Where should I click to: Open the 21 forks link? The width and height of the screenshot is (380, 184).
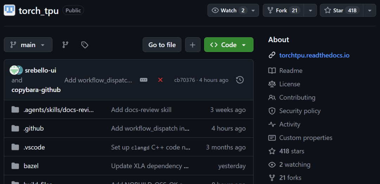pos(290,178)
